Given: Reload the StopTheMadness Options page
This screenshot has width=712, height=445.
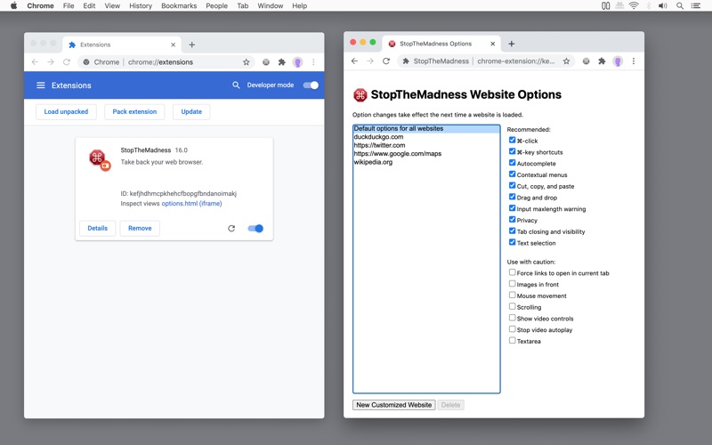Looking at the screenshot, I should point(386,61).
